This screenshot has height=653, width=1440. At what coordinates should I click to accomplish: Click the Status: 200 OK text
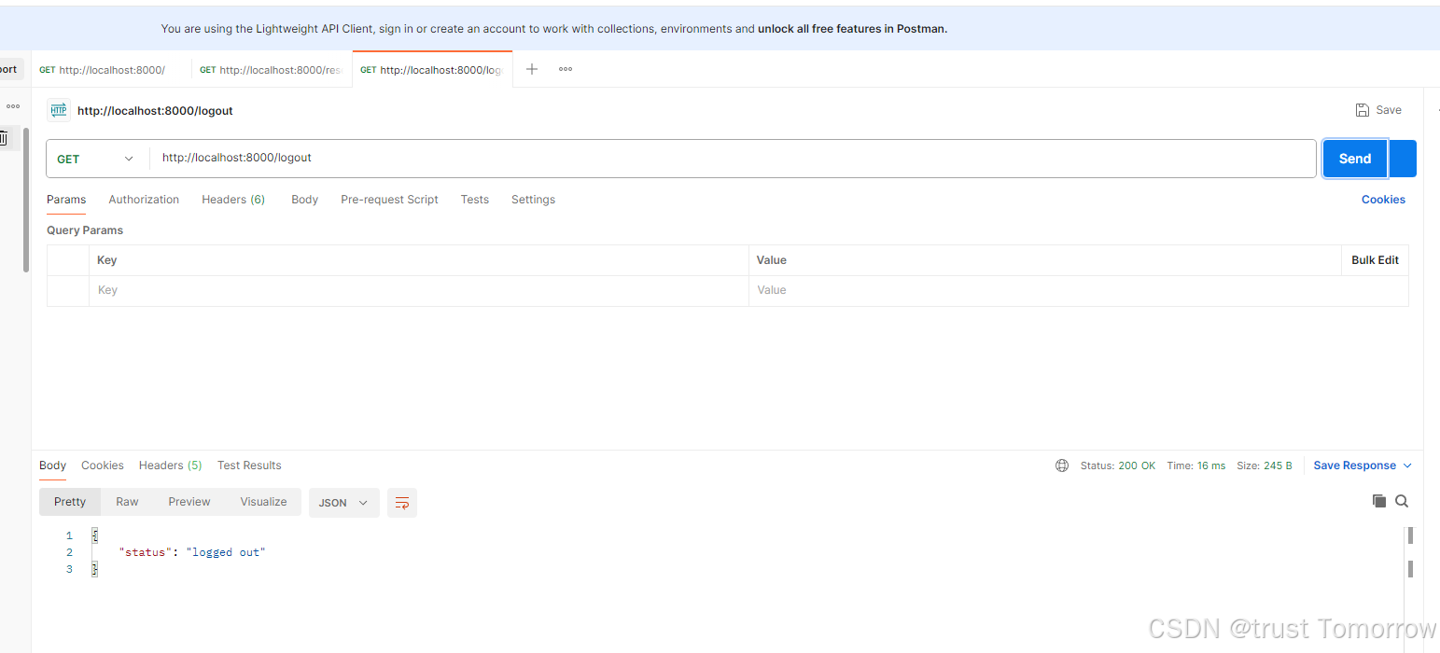coord(1117,465)
